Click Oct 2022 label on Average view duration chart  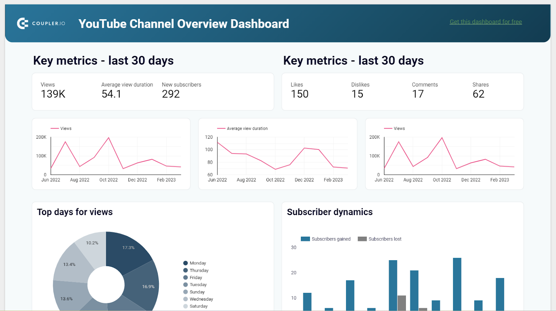pyautogui.click(x=275, y=180)
